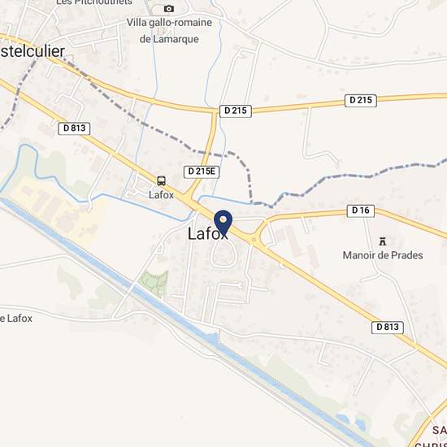Click the D 215 shield near the junction
The height and width of the screenshot is (447, 447).
(236, 111)
